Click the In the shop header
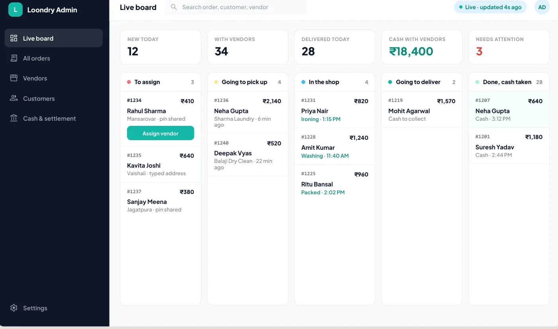This screenshot has width=558, height=329. click(x=335, y=82)
